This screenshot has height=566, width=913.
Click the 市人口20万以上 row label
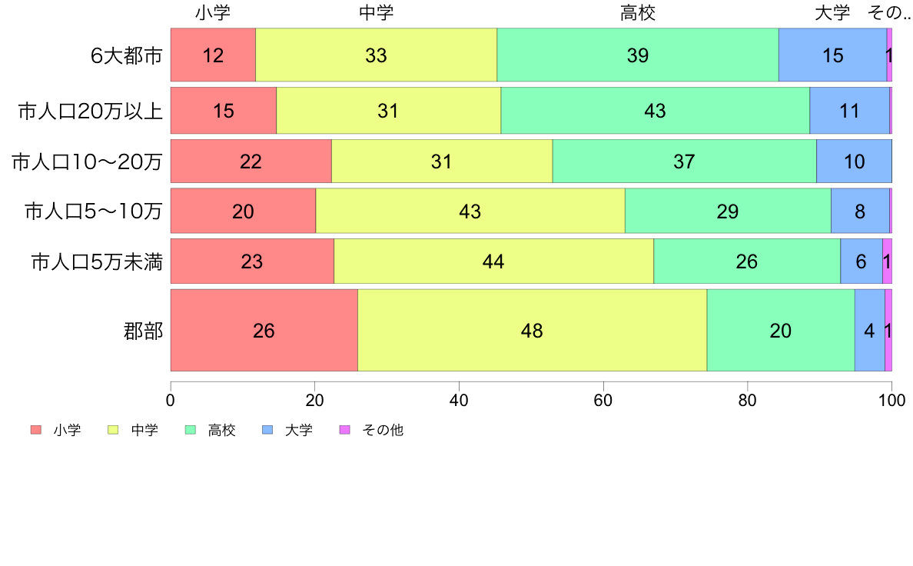tap(90, 111)
